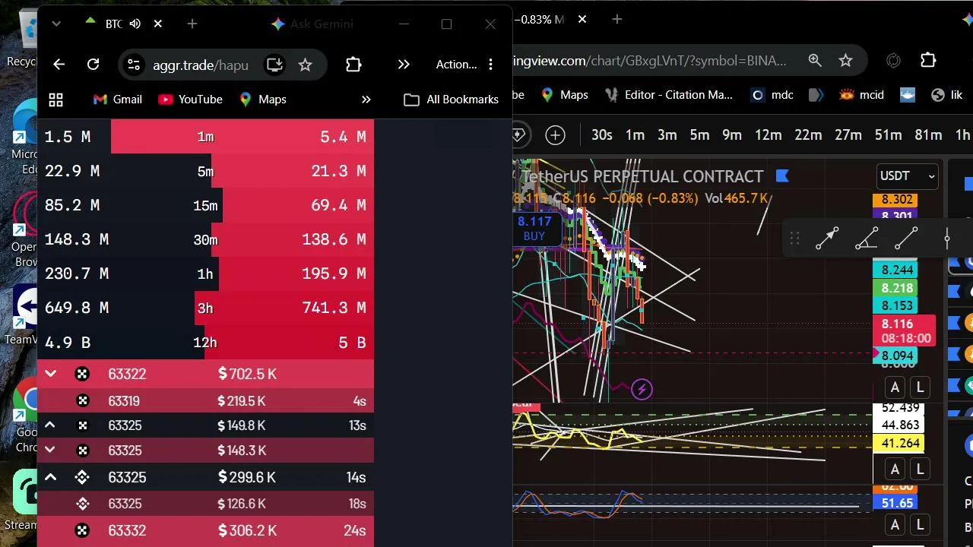Open the All Bookmarks folder
Image resolution: width=973 pixels, height=547 pixels.
point(451,100)
